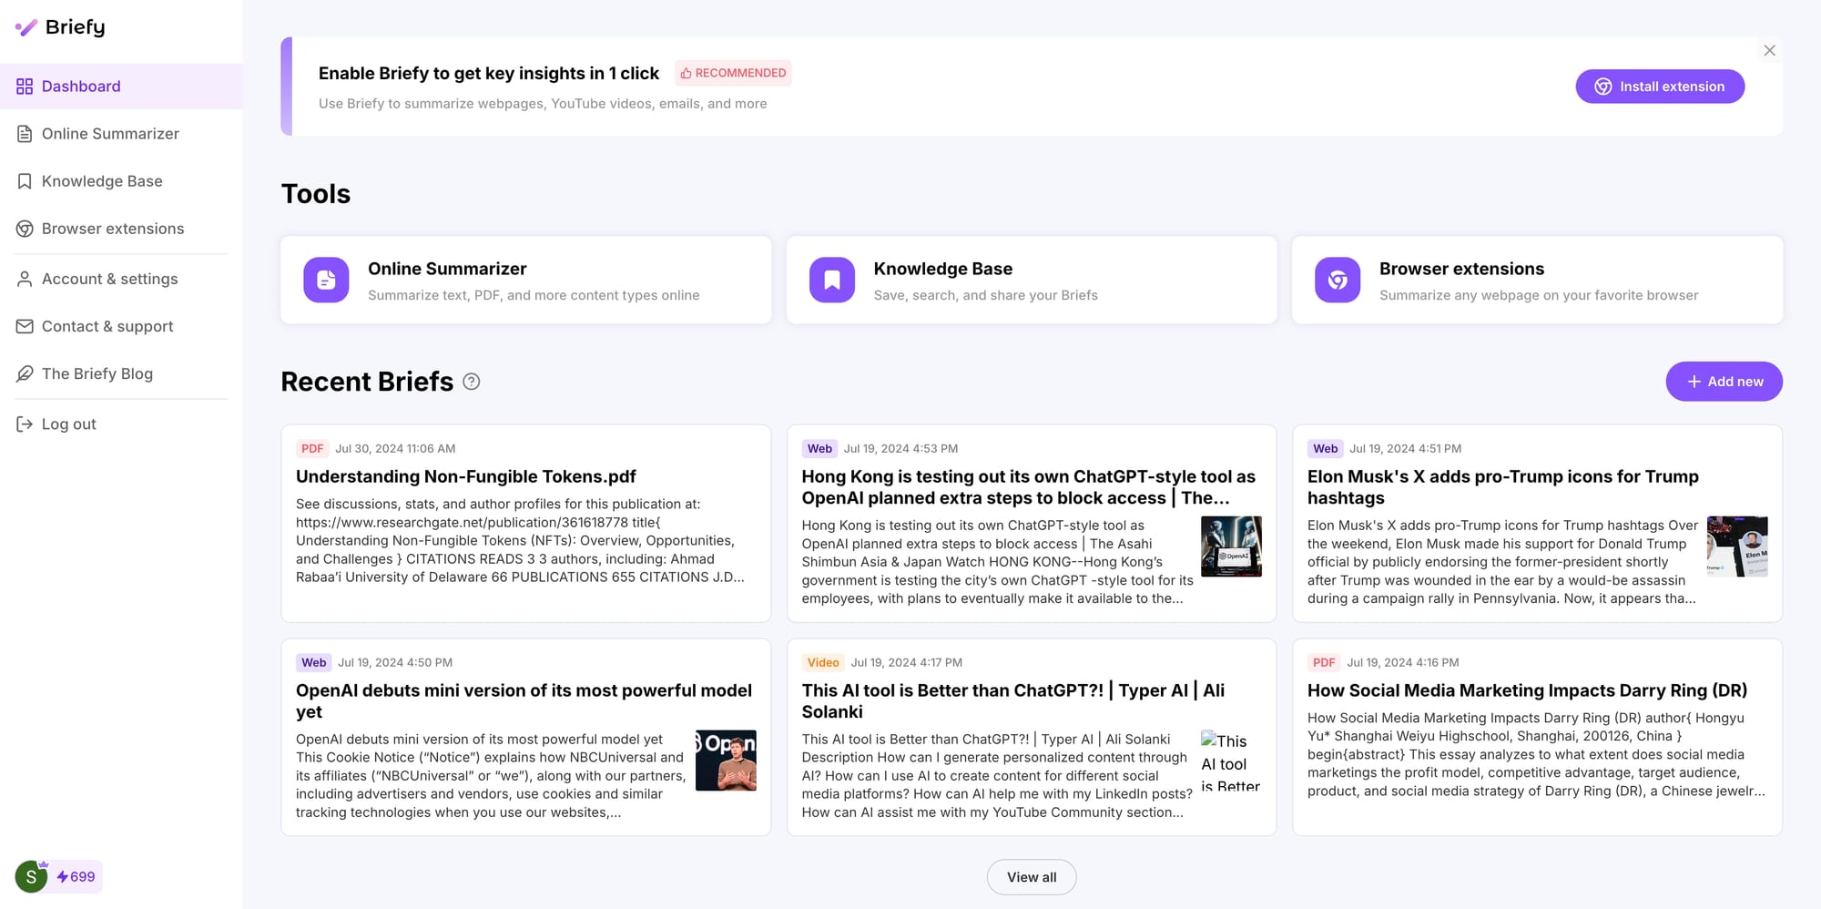Click Log out in sidebar
The width and height of the screenshot is (1821, 909).
click(121, 424)
